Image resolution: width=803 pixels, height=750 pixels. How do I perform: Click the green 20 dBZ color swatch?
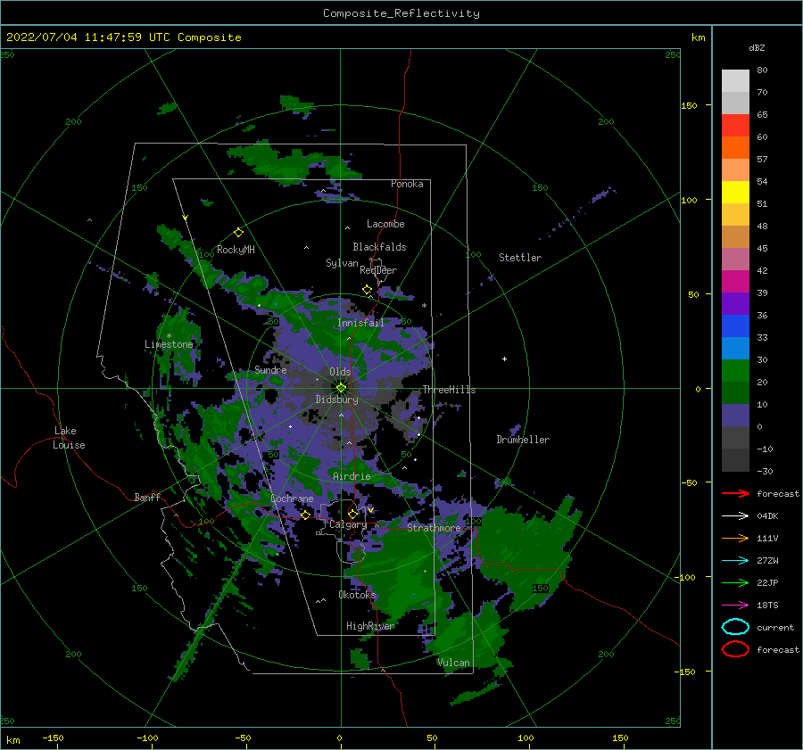[x=735, y=370]
